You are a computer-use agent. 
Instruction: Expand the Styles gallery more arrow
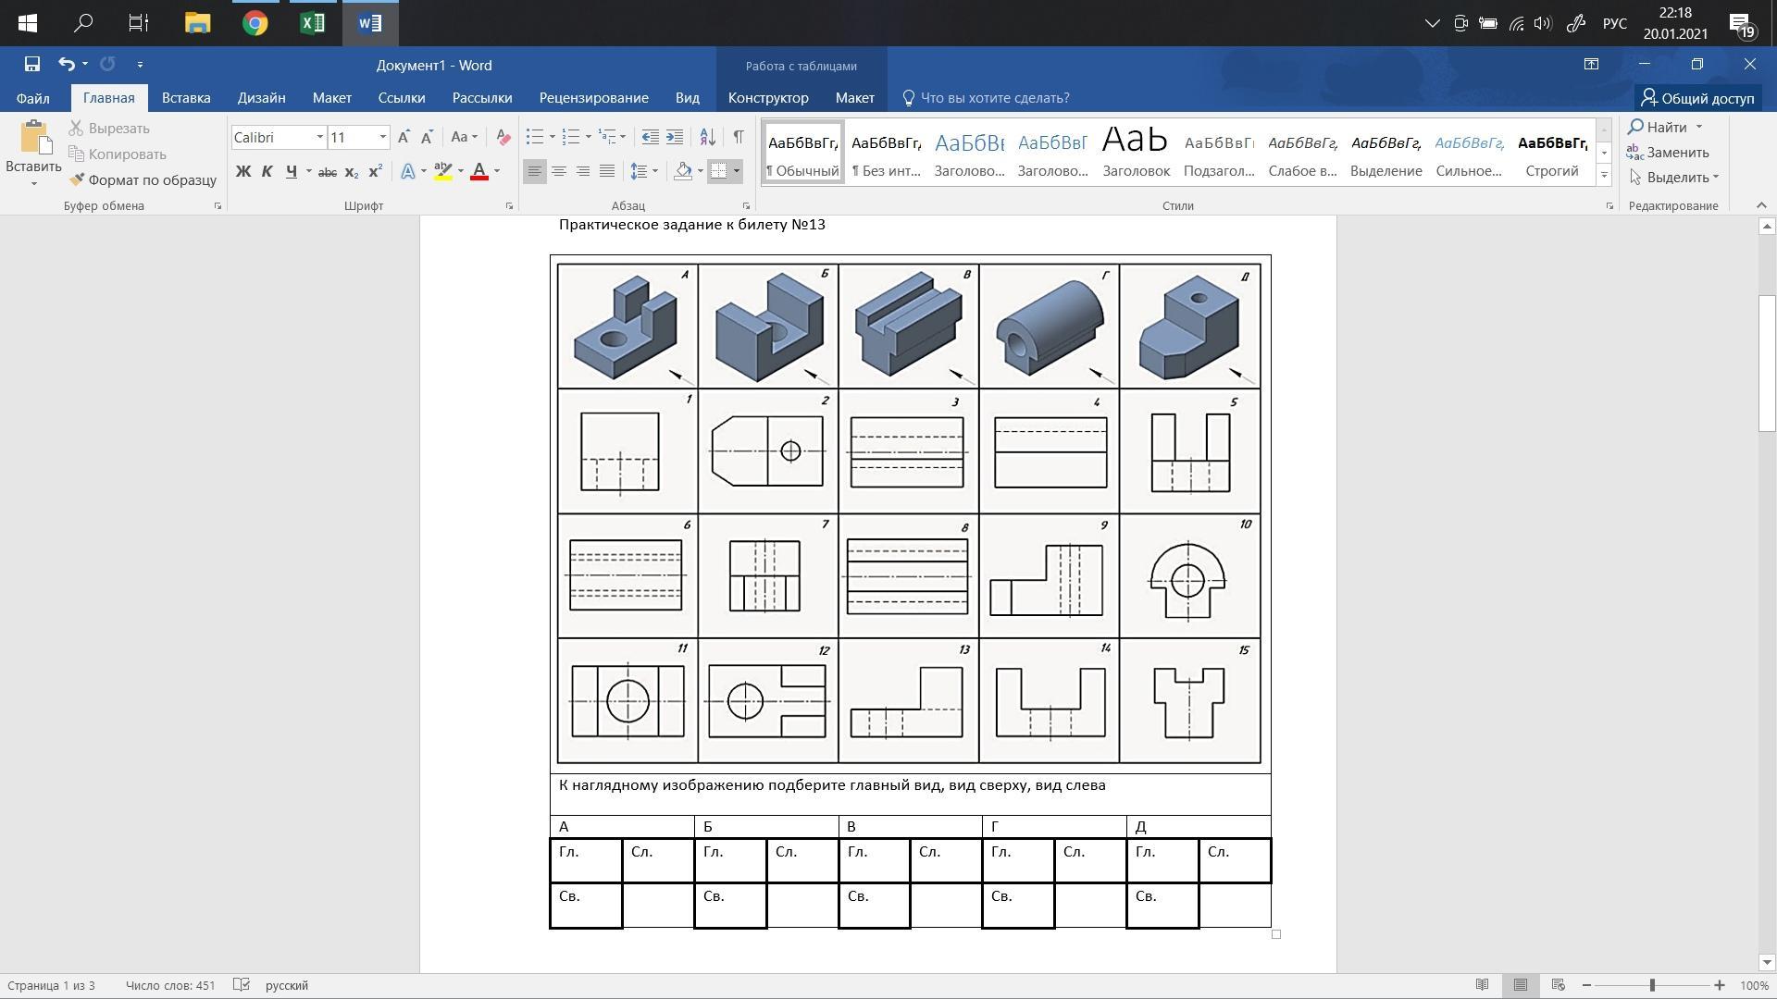coord(1604,175)
